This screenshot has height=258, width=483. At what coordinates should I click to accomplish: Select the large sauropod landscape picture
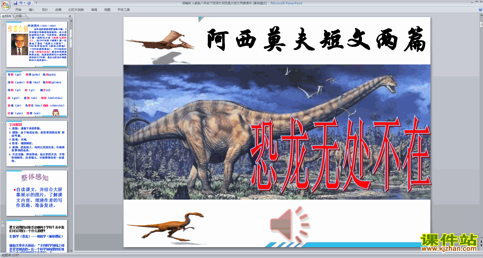click(277, 132)
